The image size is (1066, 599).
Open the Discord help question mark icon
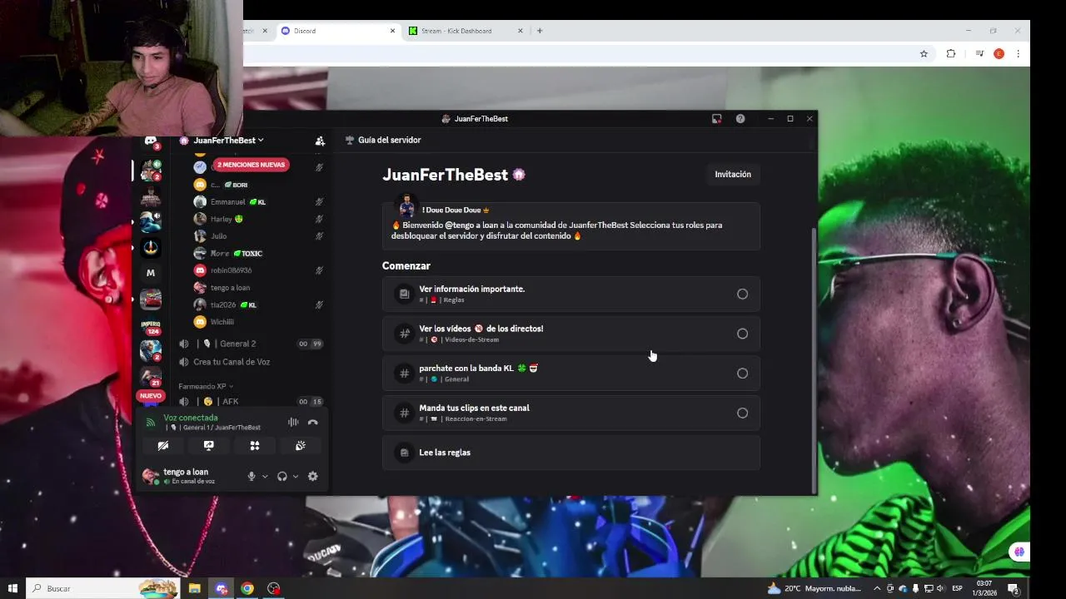tap(740, 119)
